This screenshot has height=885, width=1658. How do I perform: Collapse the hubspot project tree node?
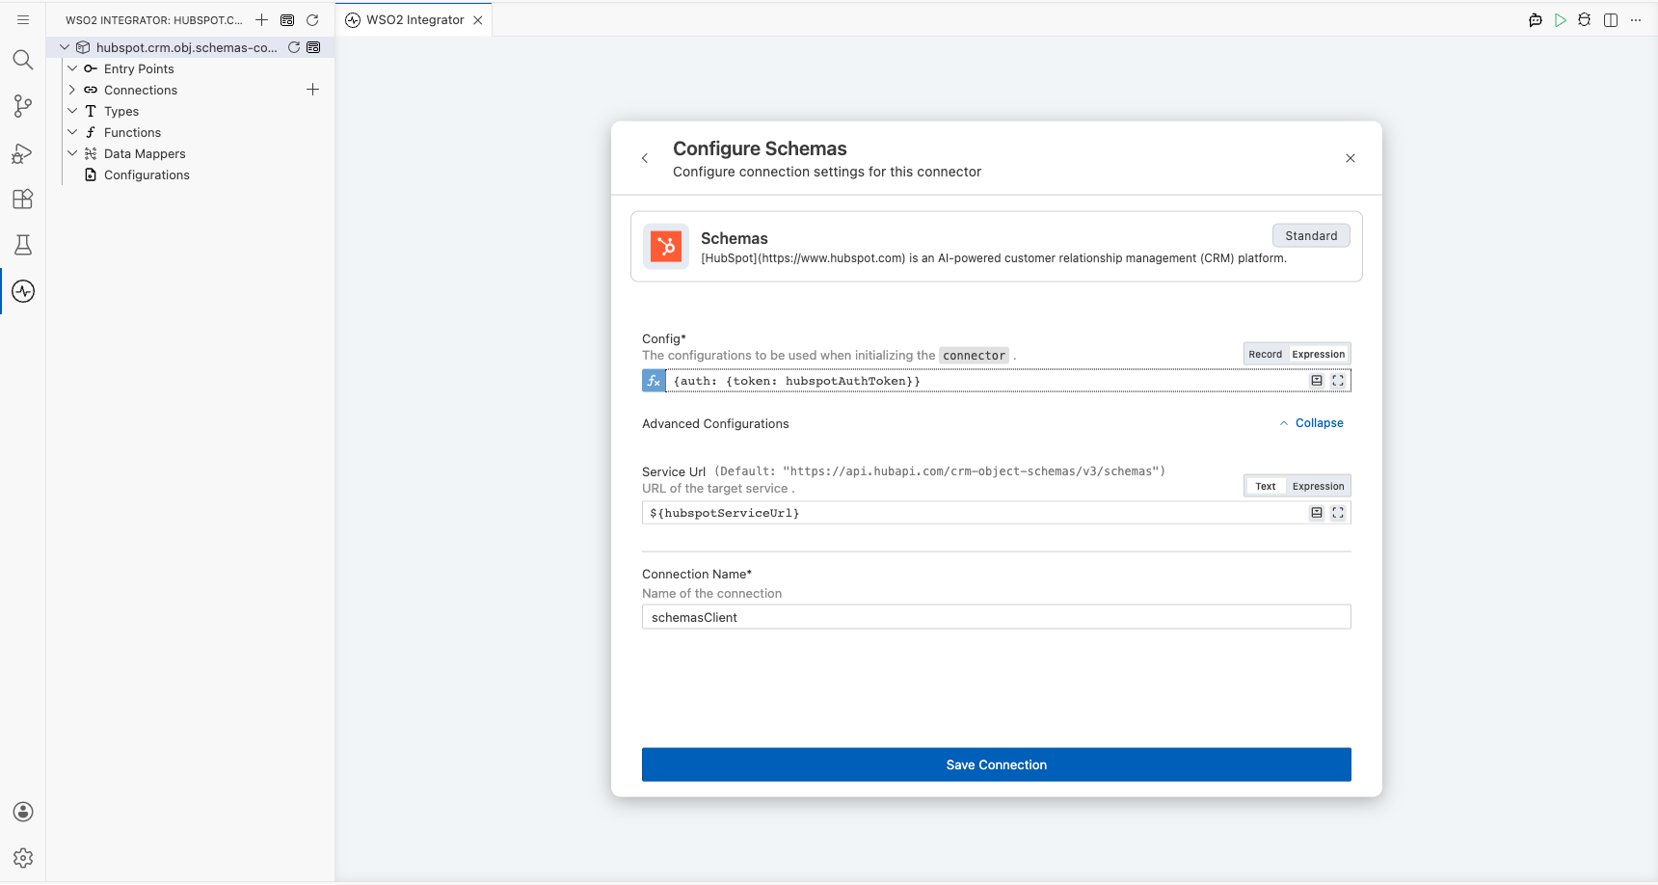coord(65,47)
